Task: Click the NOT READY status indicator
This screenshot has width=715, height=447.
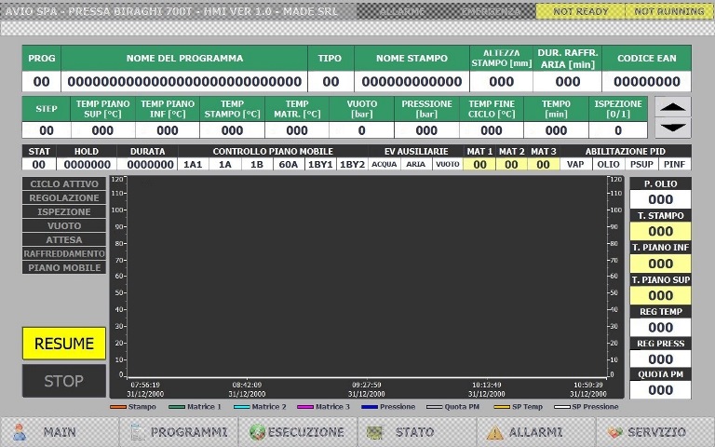Action: coord(580,12)
